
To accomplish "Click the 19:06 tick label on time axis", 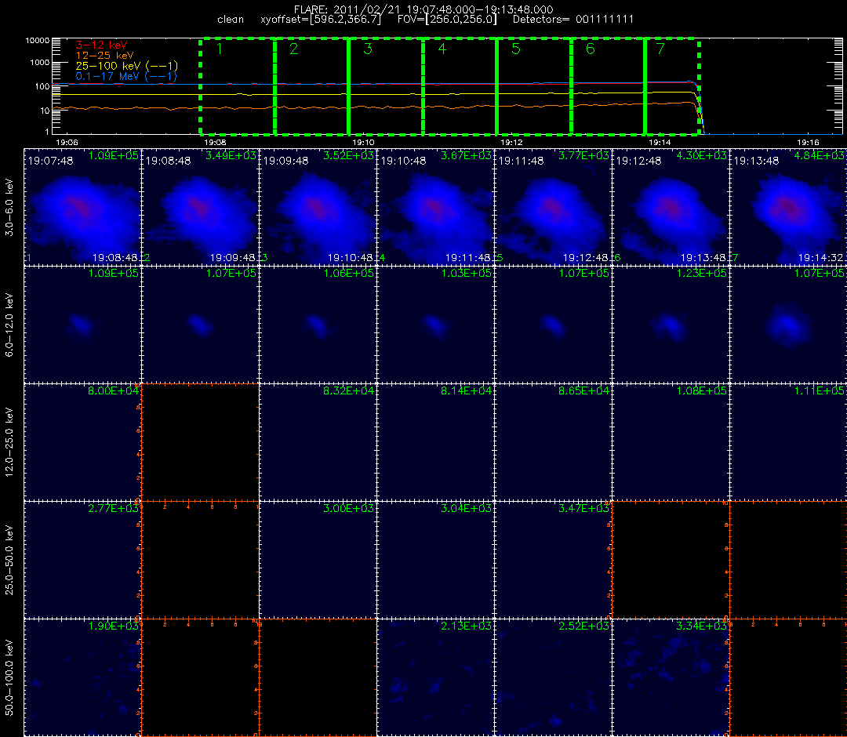I will [67, 142].
